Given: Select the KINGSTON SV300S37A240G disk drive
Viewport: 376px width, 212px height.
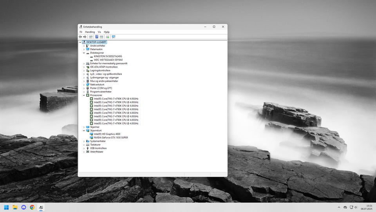Looking at the screenshot, I should pos(108,57).
